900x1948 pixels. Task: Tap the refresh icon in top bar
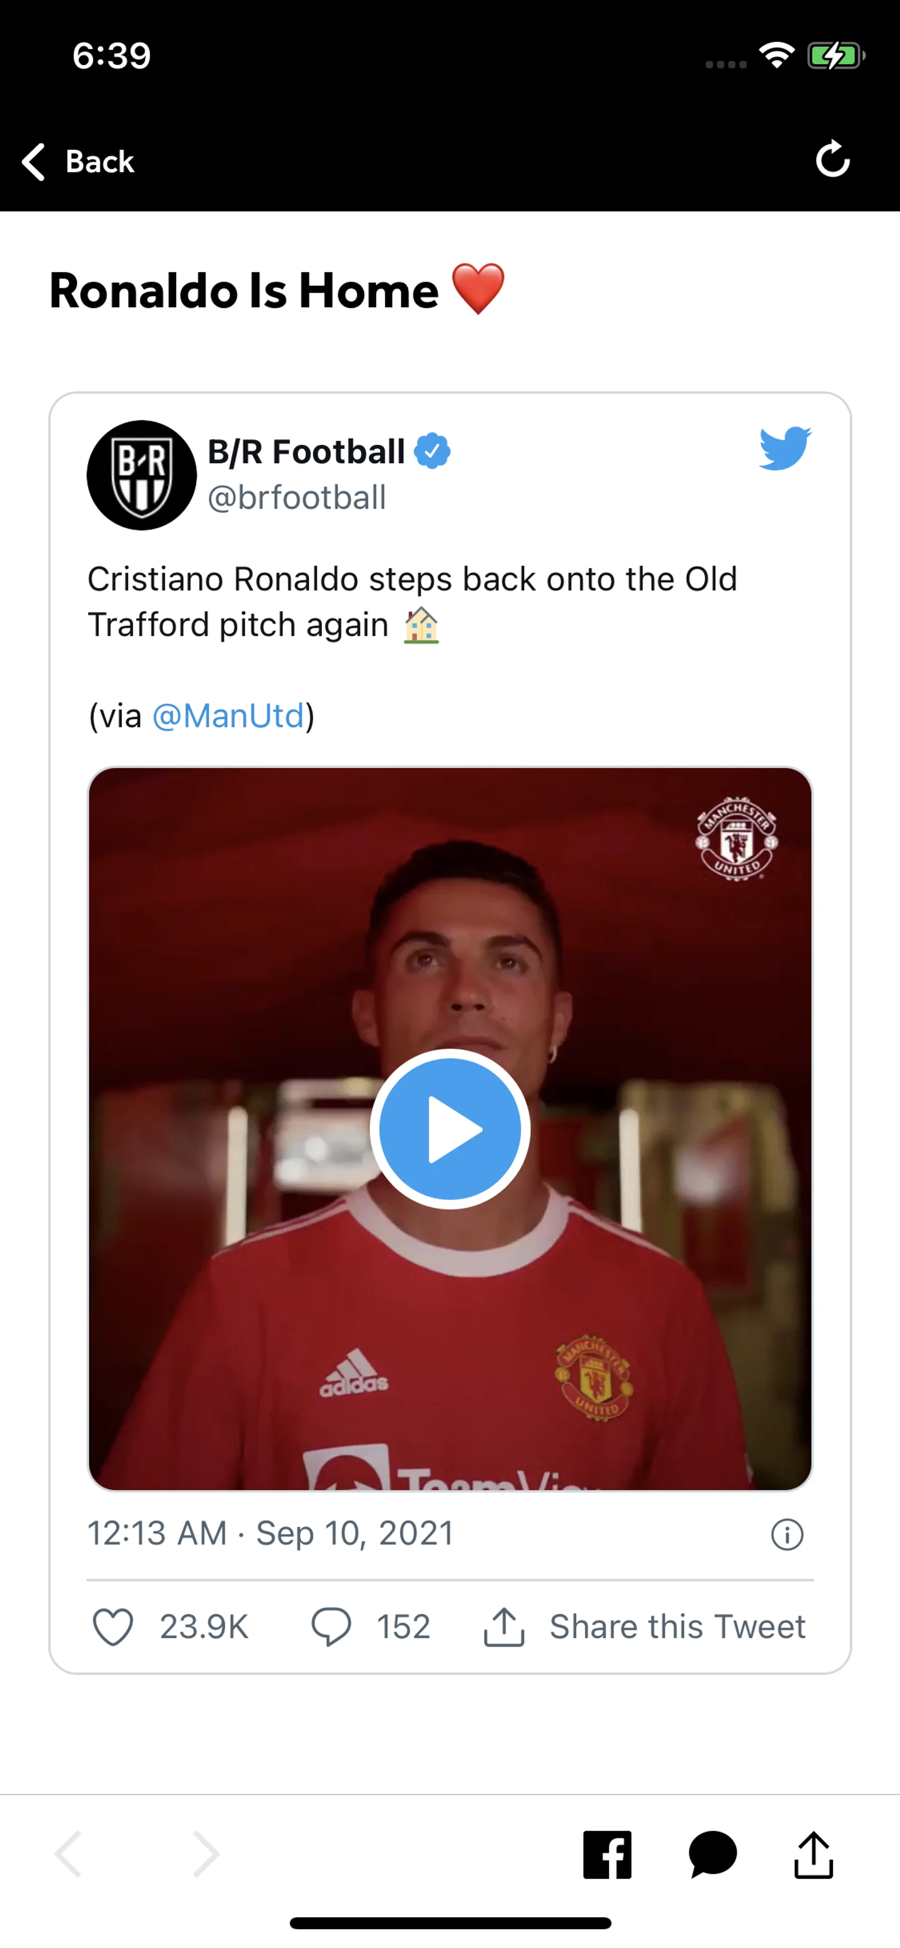[x=832, y=159]
